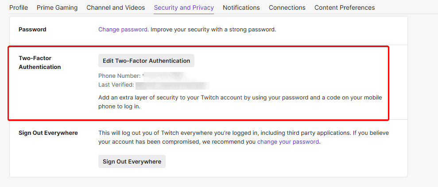Viewport: 438px width, 187px height.
Task: Click the Last Verified label text
Action: 116,84
